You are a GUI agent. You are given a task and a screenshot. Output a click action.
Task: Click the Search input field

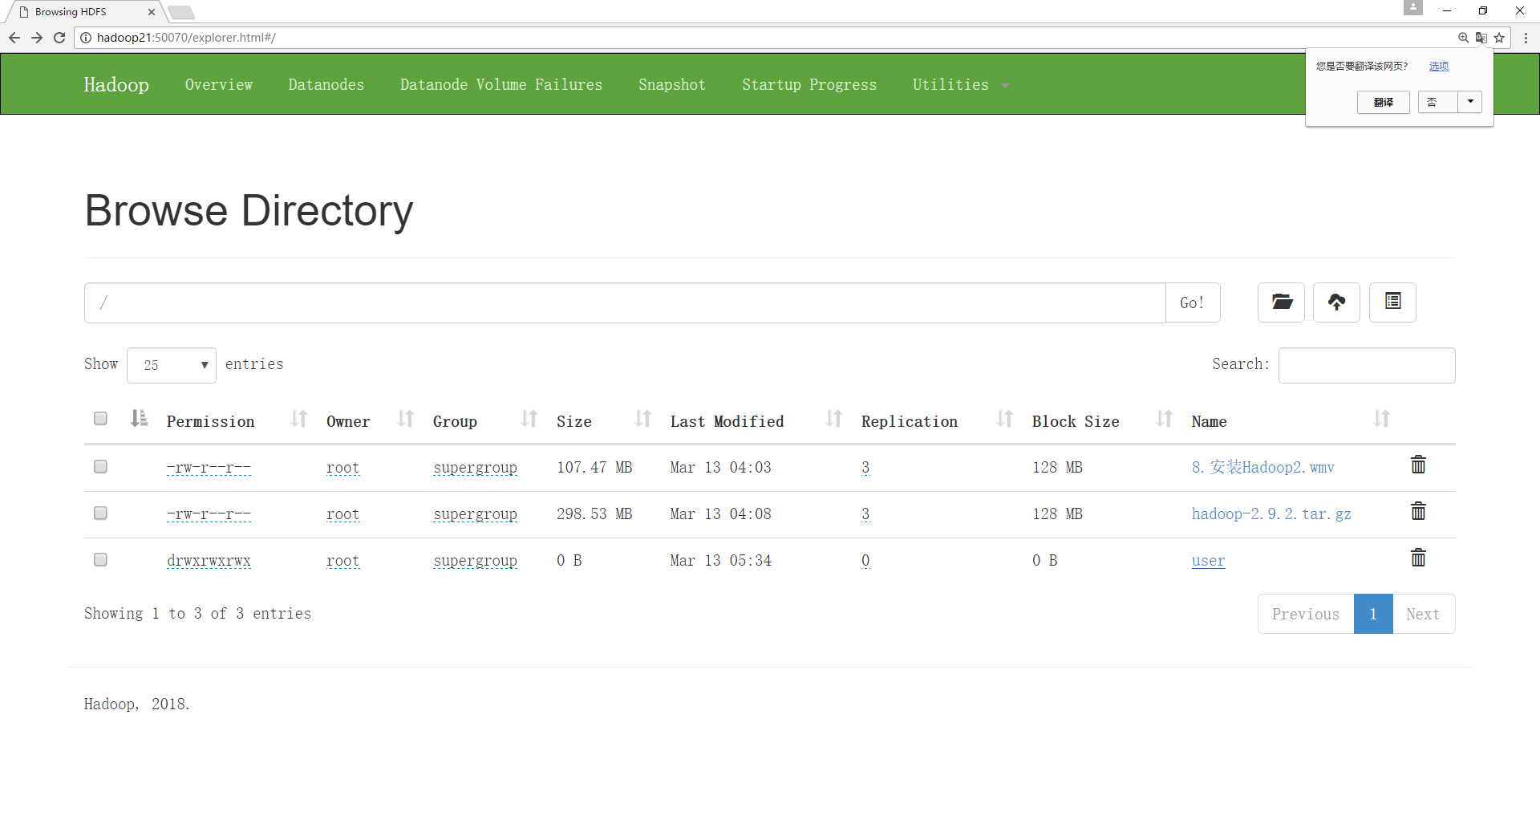coord(1367,365)
